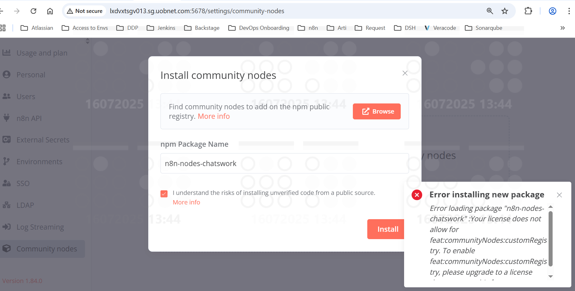Go forward in browser history
The image size is (575, 291).
[x=17, y=11]
